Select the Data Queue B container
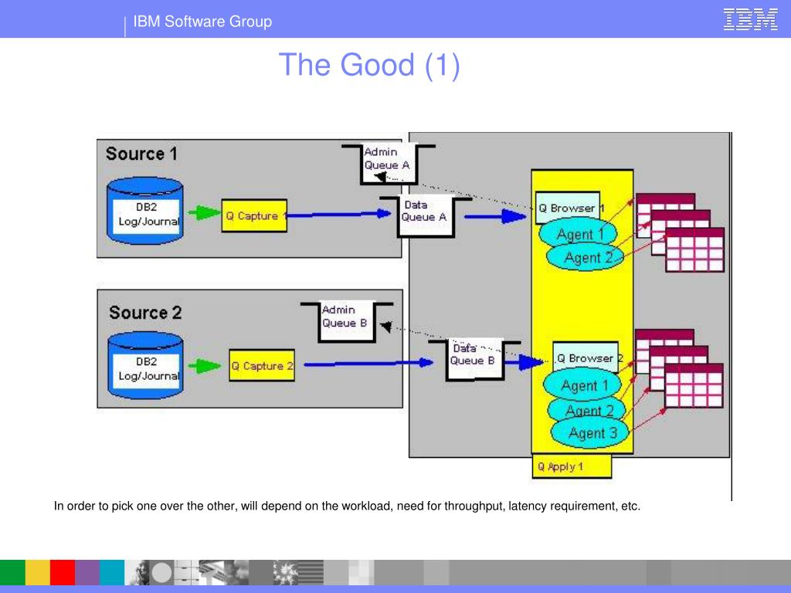791x593 pixels. [x=474, y=360]
